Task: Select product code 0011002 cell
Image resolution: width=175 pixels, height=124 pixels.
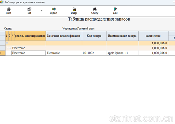Action: click(94, 53)
